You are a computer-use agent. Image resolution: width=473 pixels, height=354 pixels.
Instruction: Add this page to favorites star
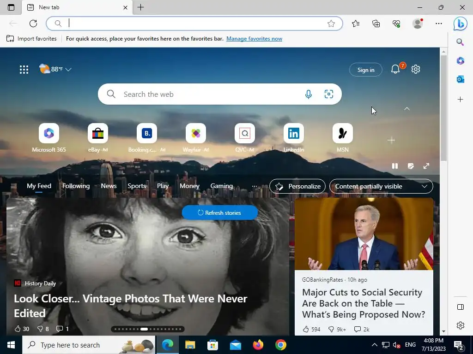(331, 24)
